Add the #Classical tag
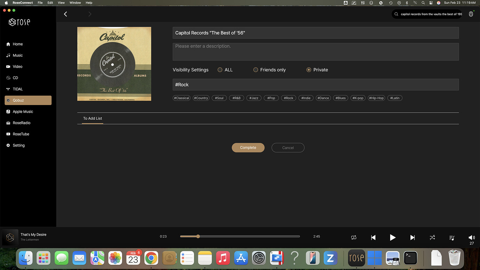Viewport: 480px width, 270px height. click(182, 98)
